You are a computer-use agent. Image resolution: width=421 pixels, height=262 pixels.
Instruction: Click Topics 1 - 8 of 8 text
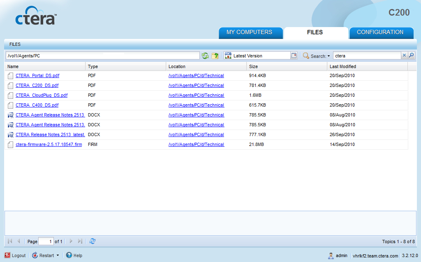coord(398,241)
